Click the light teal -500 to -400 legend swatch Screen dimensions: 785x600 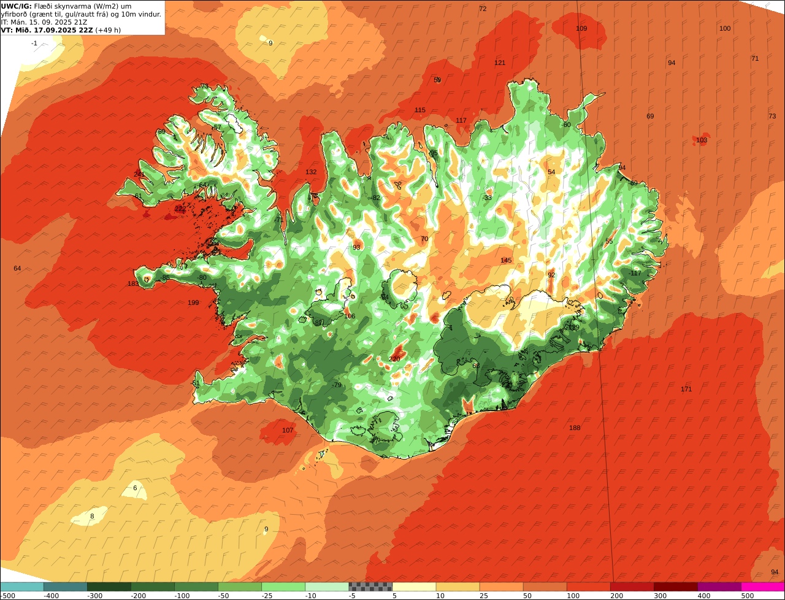coord(21,587)
